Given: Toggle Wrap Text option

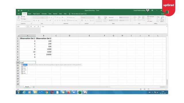Looking at the screenshot, I should (71, 17).
